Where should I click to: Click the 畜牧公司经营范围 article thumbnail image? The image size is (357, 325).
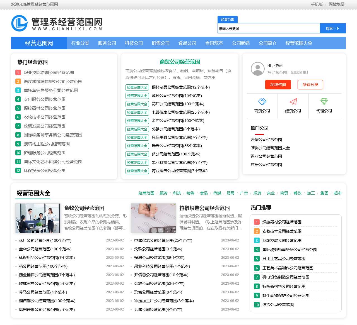pyautogui.click(x=38, y=218)
